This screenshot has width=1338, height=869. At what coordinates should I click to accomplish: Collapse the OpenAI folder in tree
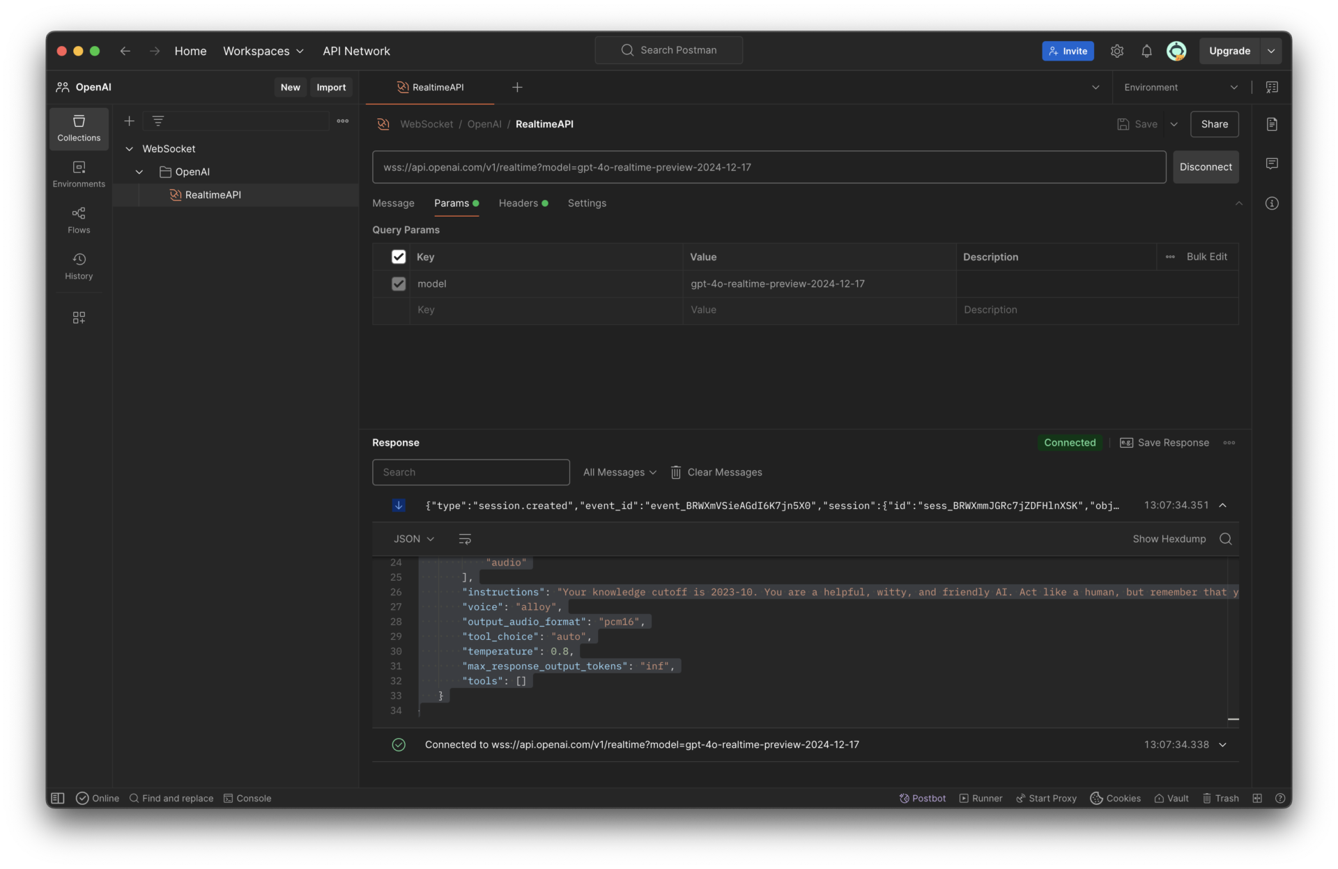[139, 172]
